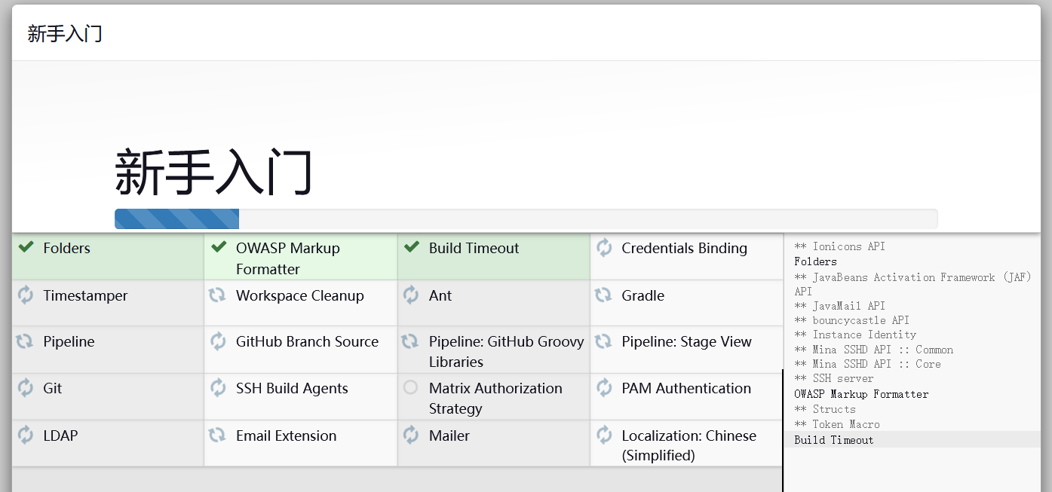Click the checkmark next to OWASP Markup Formatter
The height and width of the screenshot is (492, 1052).
coord(219,247)
